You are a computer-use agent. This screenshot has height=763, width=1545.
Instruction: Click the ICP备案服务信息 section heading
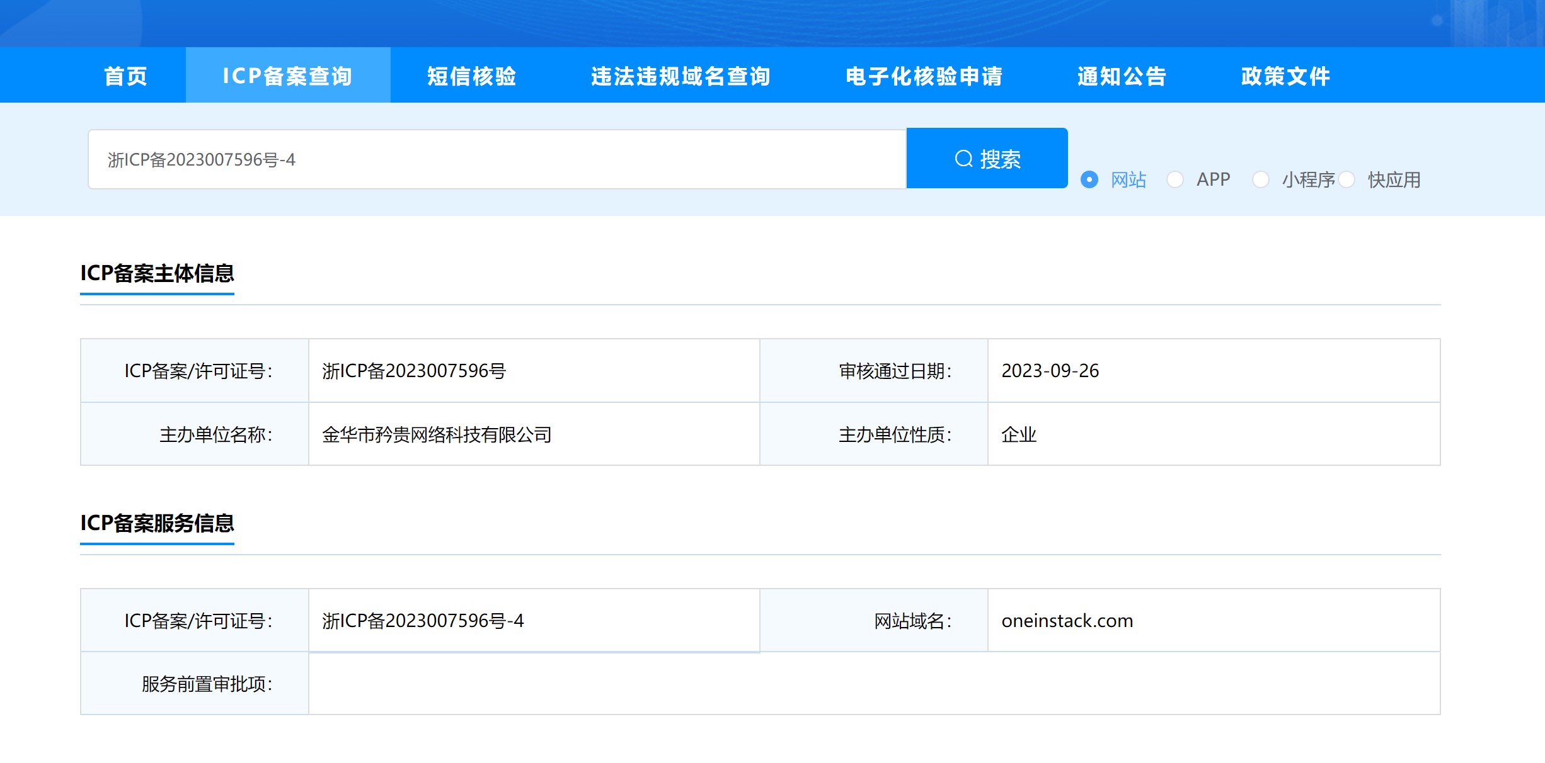point(157,523)
